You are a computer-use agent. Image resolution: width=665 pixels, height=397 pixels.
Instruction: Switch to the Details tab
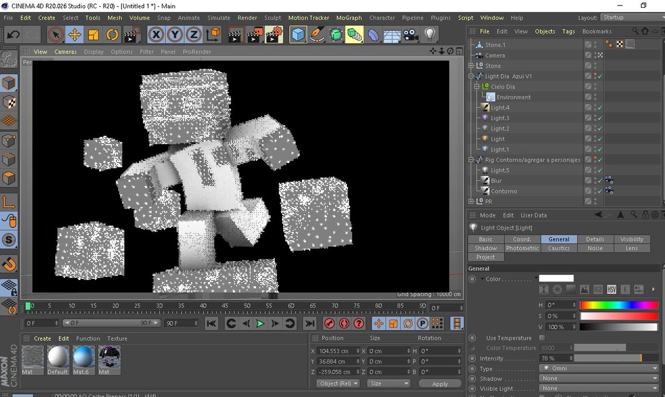[x=595, y=239]
